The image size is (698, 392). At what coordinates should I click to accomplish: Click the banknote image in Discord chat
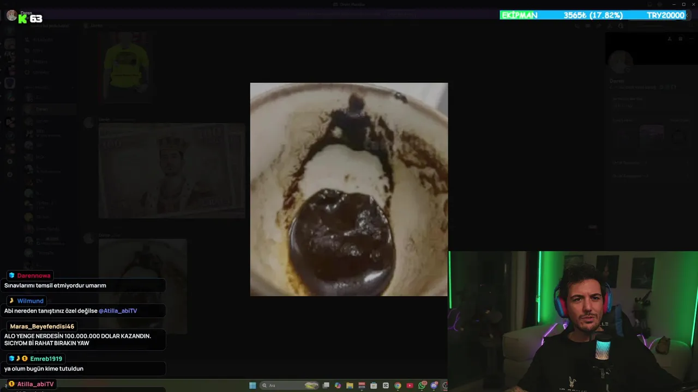pos(172,170)
